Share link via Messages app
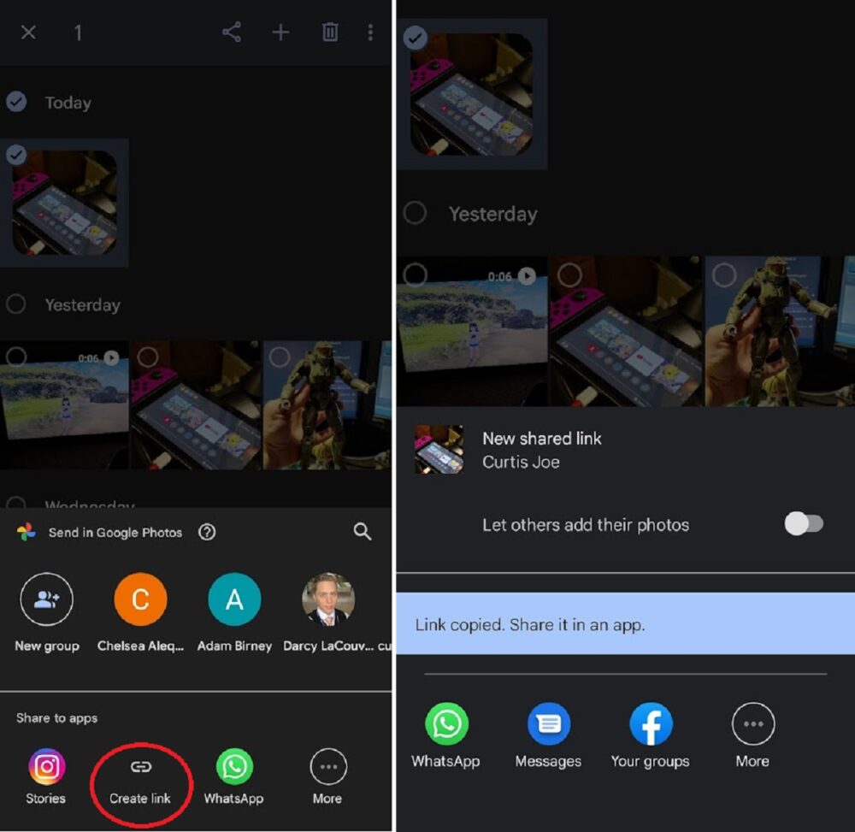Screen dimensions: 855x832 point(549,724)
